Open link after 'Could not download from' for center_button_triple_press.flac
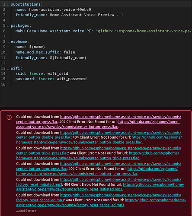The image size is (192, 216). click(x=99, y=151)
